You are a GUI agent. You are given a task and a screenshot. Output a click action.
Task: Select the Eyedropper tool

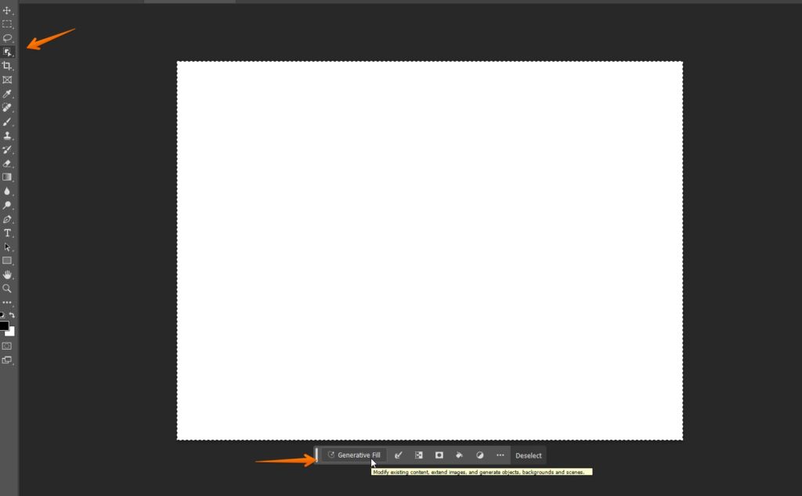7,94
